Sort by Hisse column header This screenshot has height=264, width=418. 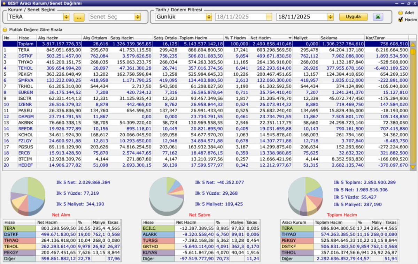[27, 38]
